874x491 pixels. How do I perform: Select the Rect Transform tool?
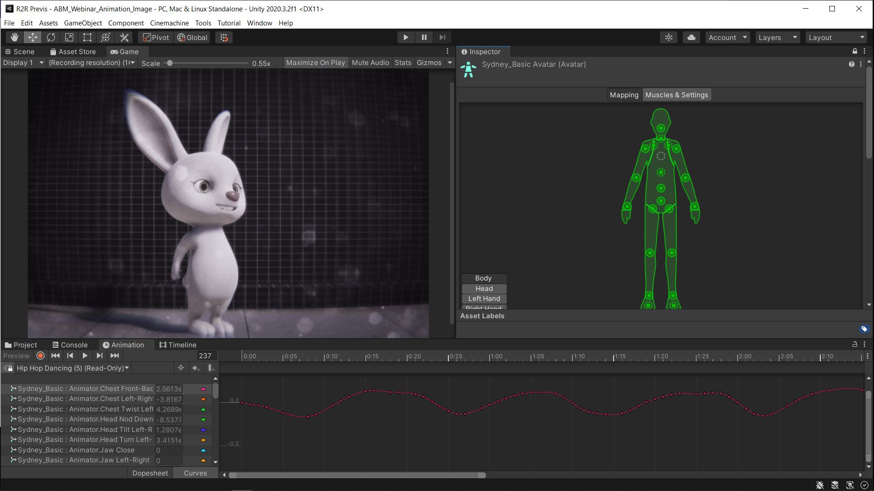(86, 37)
